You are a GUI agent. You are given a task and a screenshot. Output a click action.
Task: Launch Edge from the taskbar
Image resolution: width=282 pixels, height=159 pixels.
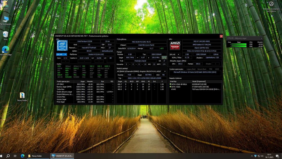[x=23, y=156]
